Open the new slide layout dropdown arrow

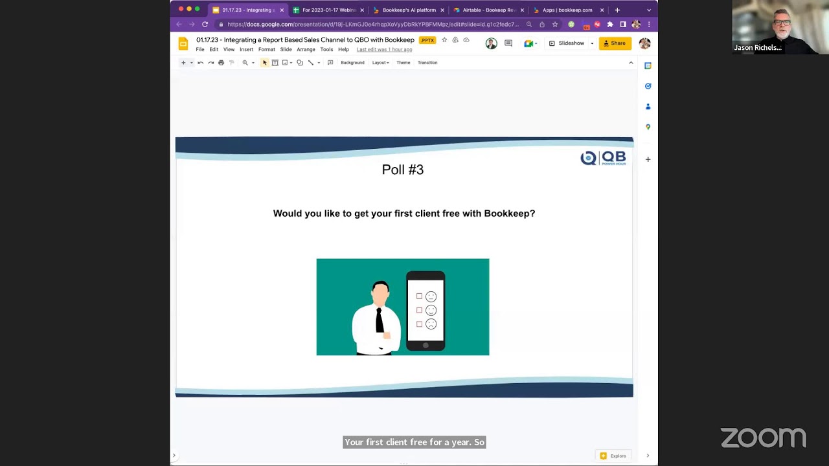pos(191,63)
